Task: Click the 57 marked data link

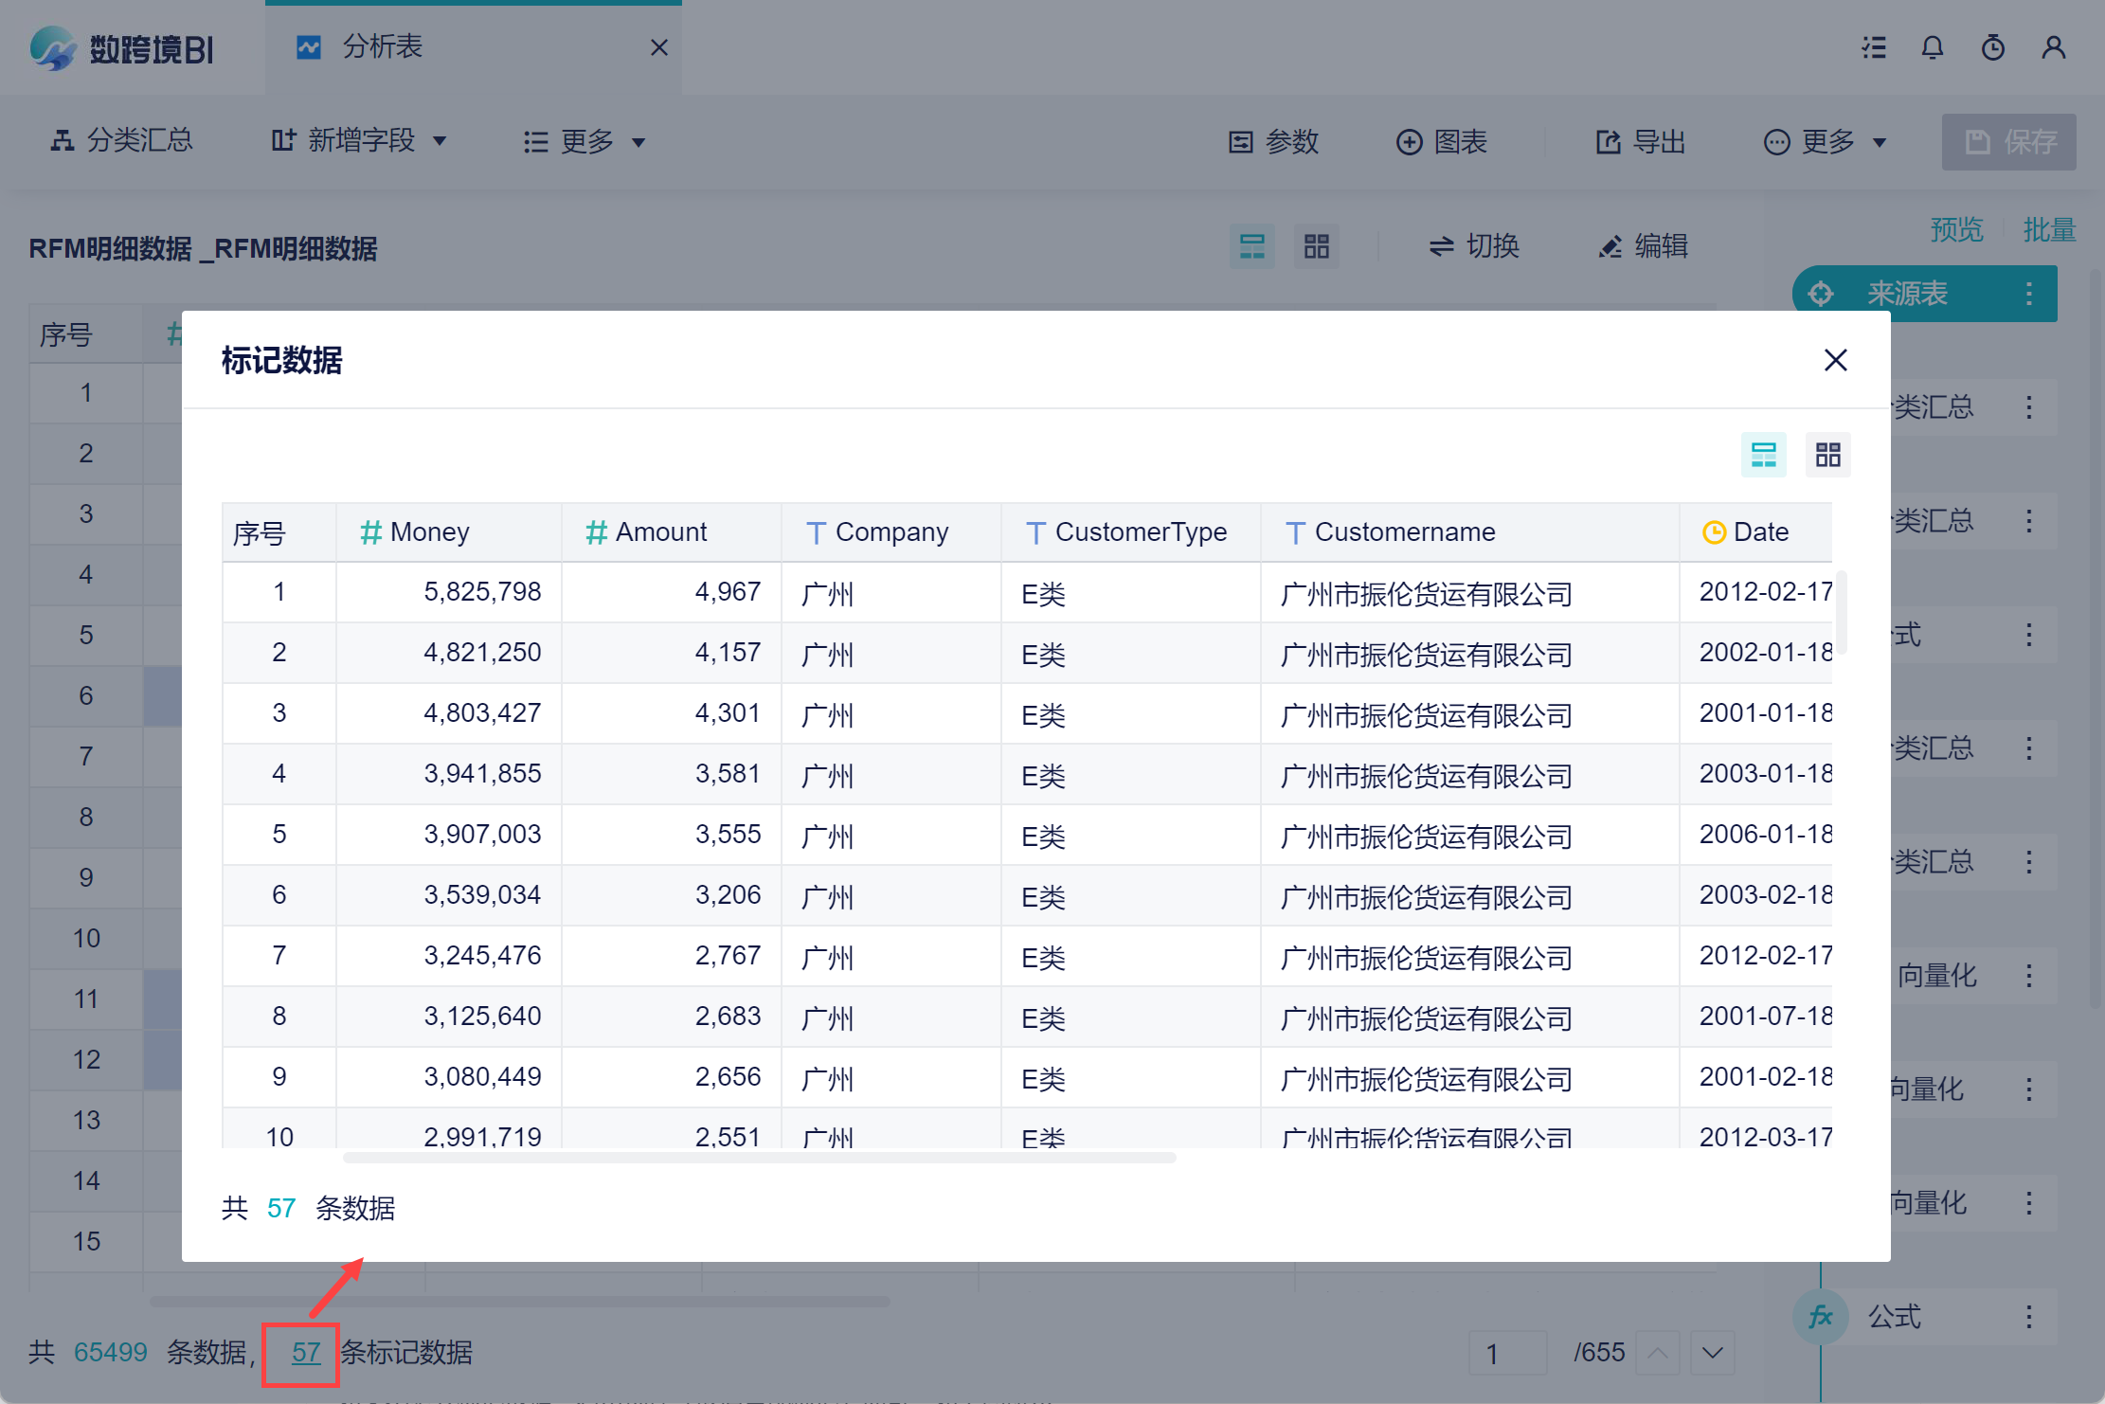Action: pyautogui.click(x=305, y=1352)
